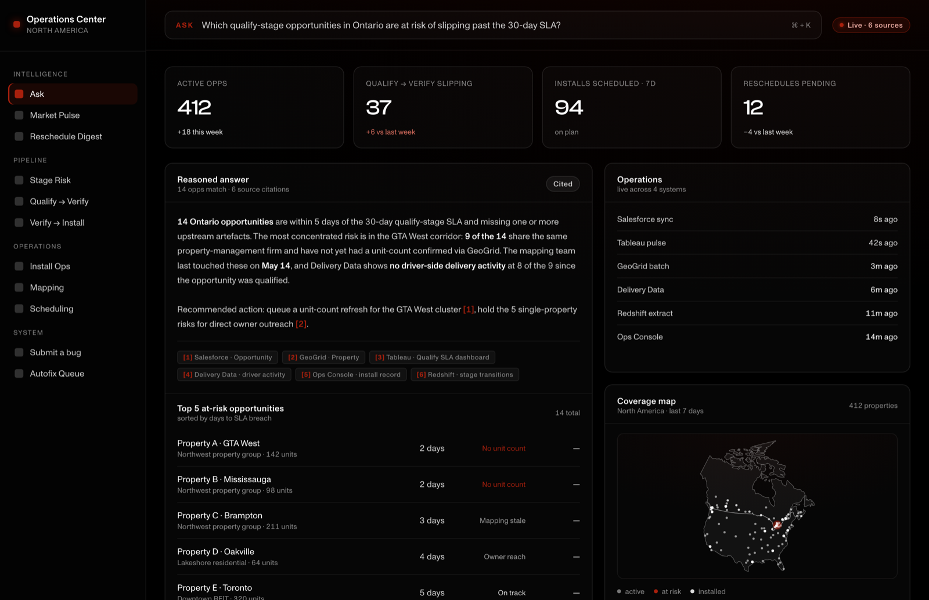Click the Salesforce sync row
Screen dimensions: 929x600
(757, 219)
